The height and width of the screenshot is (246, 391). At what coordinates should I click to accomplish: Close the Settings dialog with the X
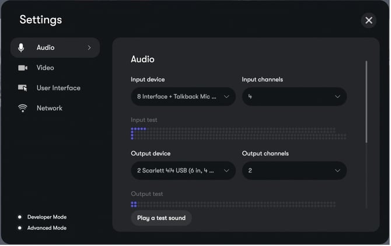point(368,20)
